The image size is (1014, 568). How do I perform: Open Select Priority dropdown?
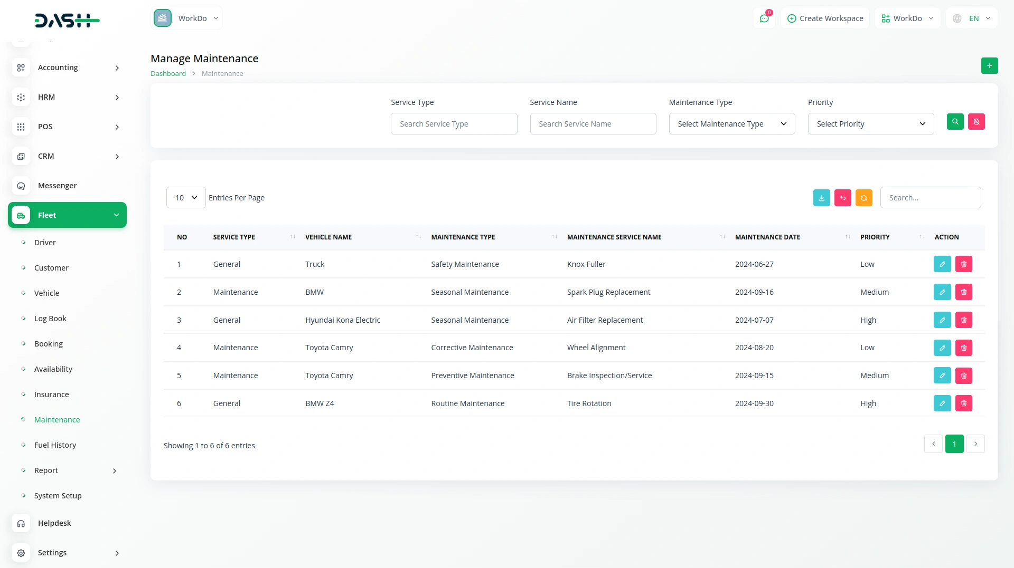tap(871, 124)
